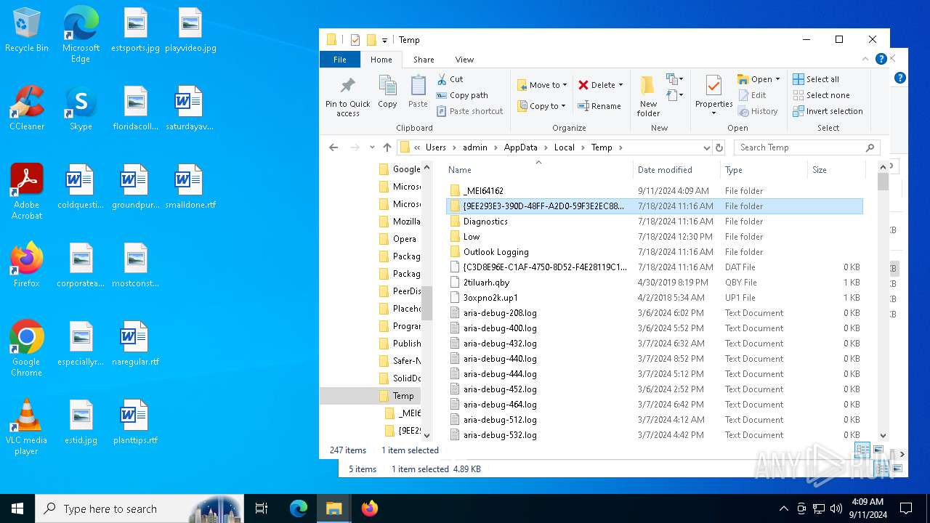Delete the selected folder
The image size is (930, 523).
point(596,85)
